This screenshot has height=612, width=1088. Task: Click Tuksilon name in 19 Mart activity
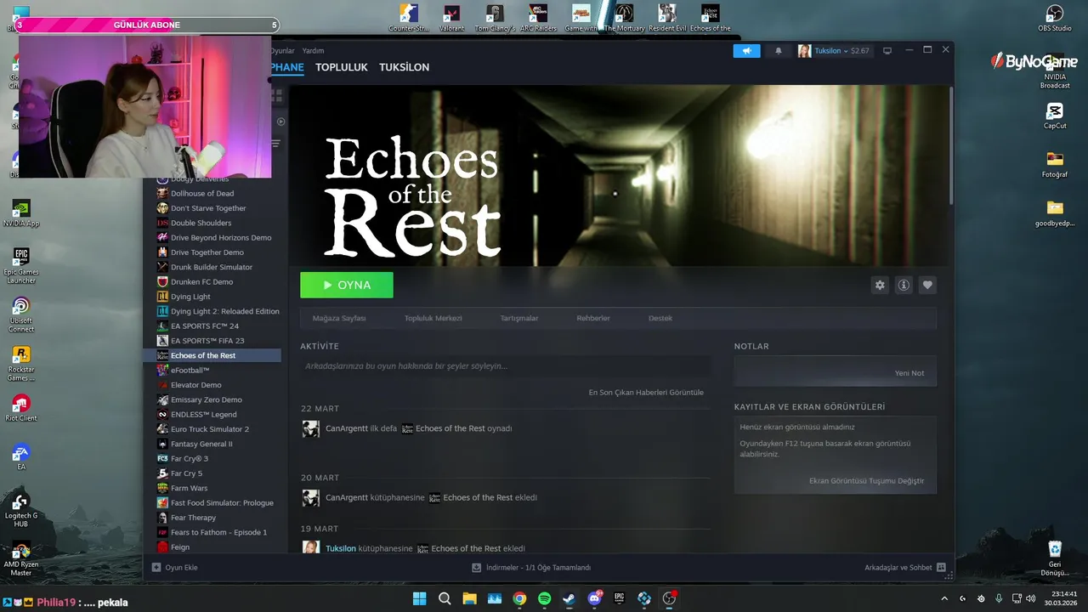pos(340,548)
